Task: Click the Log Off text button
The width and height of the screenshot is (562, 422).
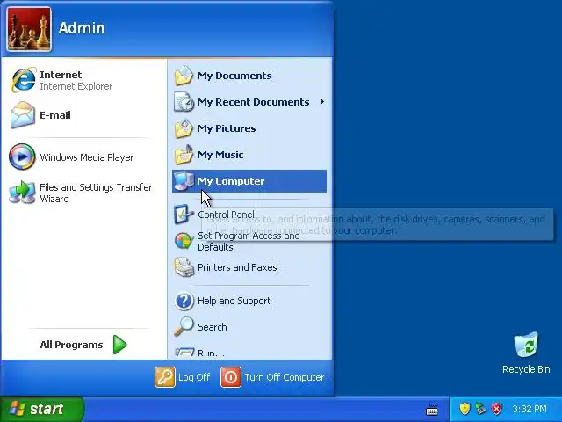Action: click(x=194, y=377)
